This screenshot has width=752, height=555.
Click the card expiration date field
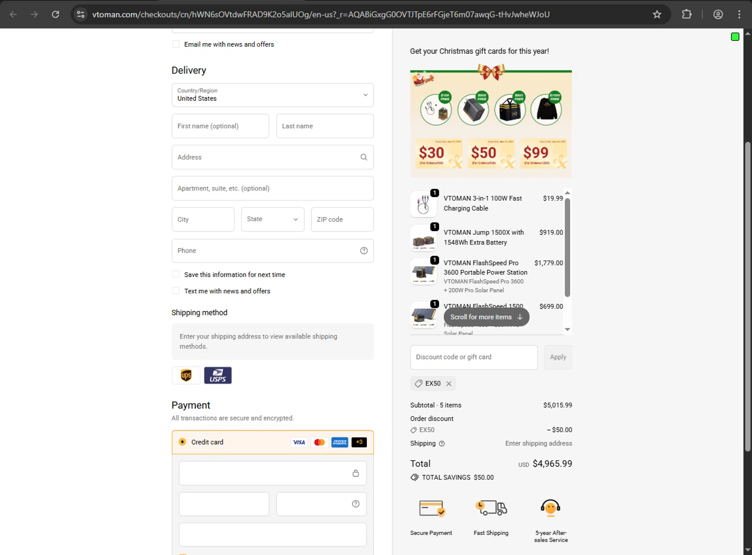(x=224, y=504)
